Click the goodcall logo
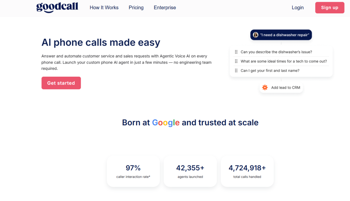Screen dimensions: 350x201 point(57,7)
